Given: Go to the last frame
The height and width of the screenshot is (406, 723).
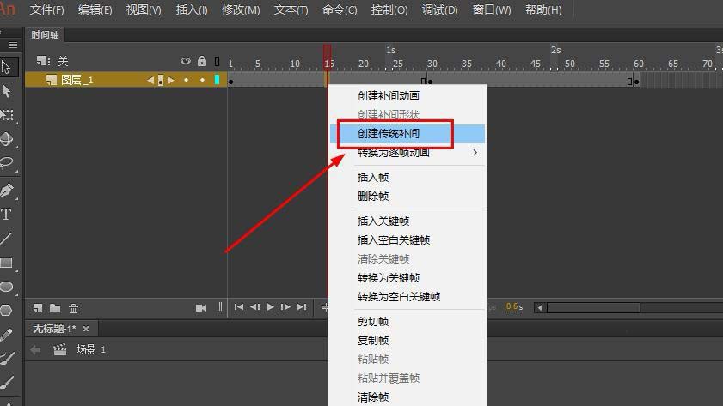Looking at the screenshot, I should tap(302, 307).
